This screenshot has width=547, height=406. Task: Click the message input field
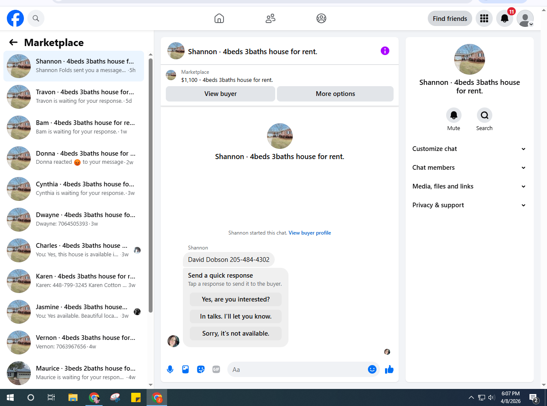coord(298,369)
